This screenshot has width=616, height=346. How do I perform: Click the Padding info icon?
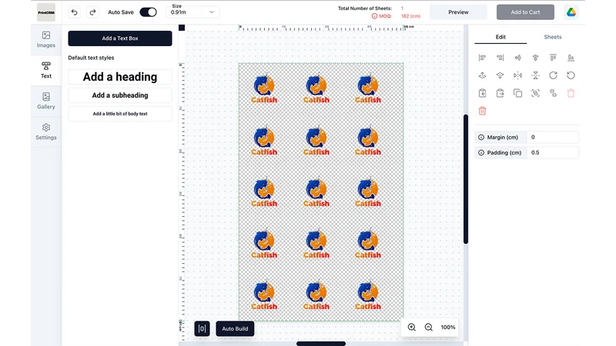pyautogui.click(x=481, y=152)
